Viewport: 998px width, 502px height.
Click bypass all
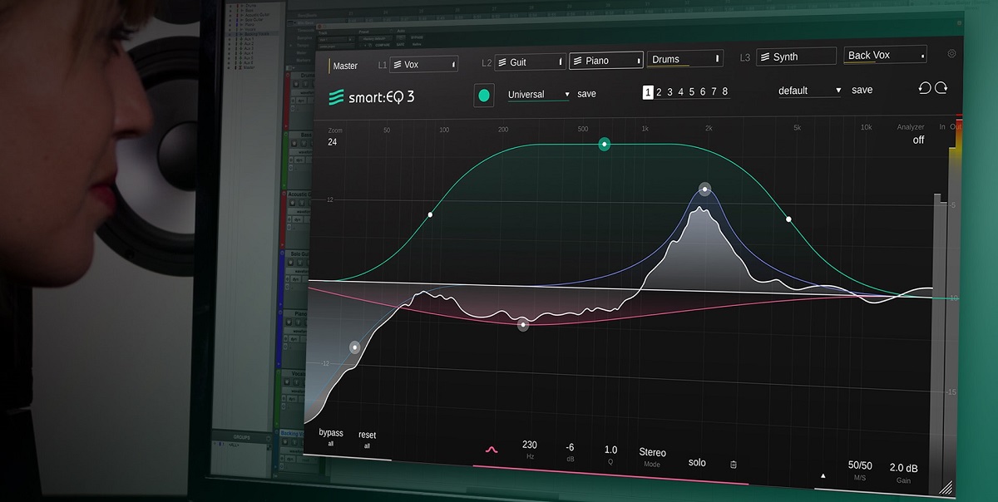click(x=331, y=438)
